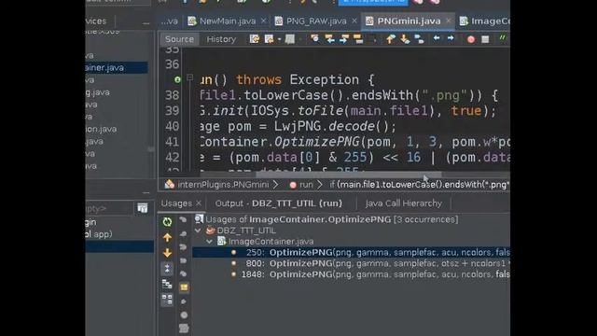Collapse the code fold at run() method

190,78
